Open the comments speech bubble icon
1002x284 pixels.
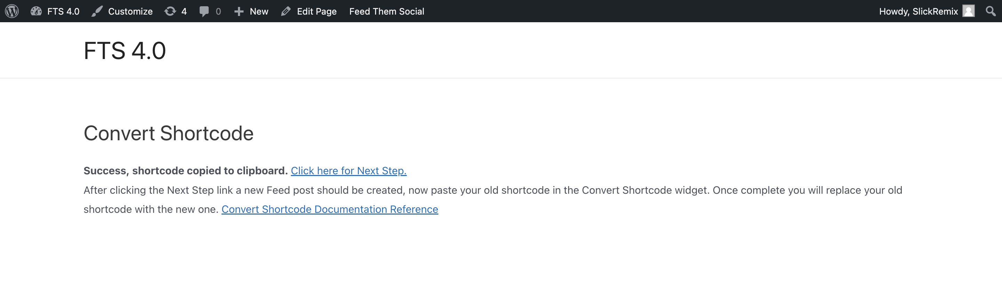coord(204,11)
